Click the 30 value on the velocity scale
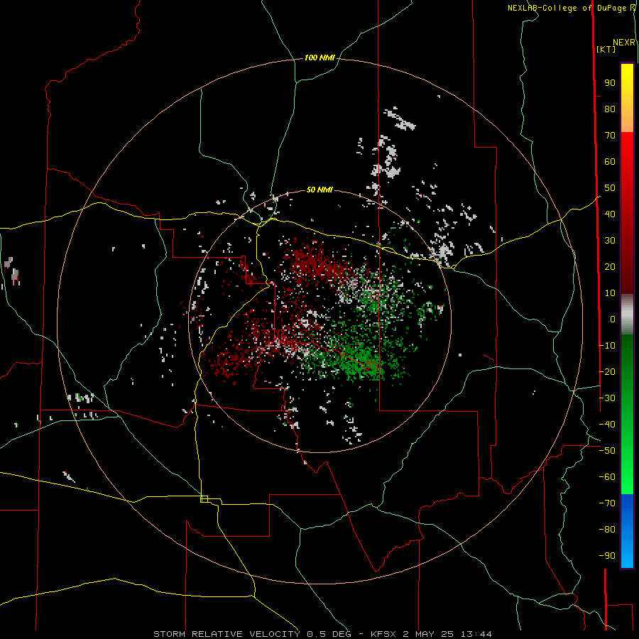The width and height of the screenshot is (639, 639). [x=610, y=241]
